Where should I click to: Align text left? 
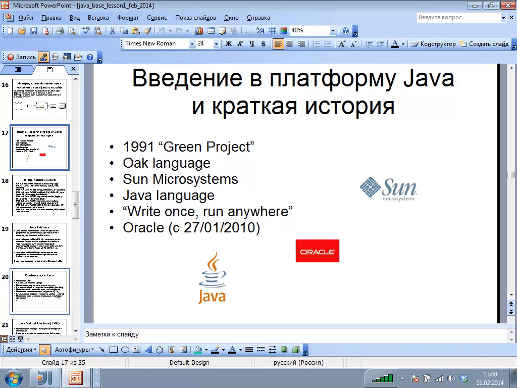click(x=278, y=44)
